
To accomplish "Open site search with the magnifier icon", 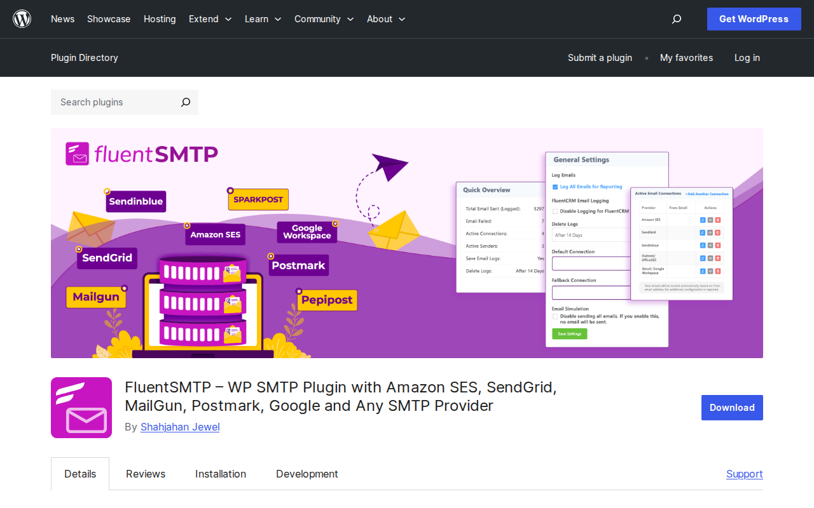I will (x=676, y=19).
